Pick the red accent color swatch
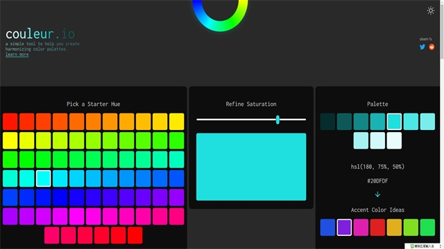Viewport: 444px width, 249px height. 377,228
